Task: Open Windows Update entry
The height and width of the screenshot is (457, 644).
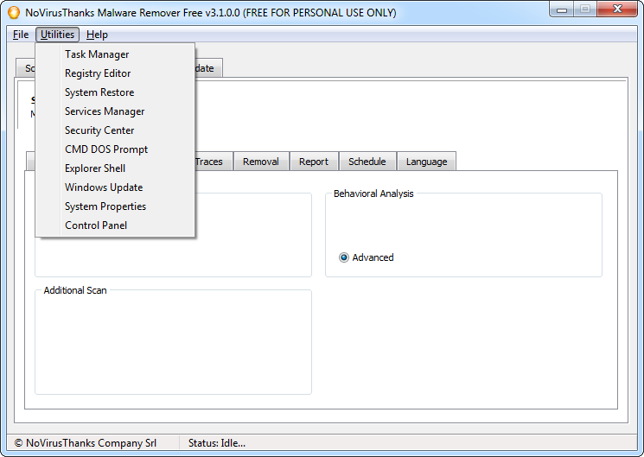Action: pos(115,187)
